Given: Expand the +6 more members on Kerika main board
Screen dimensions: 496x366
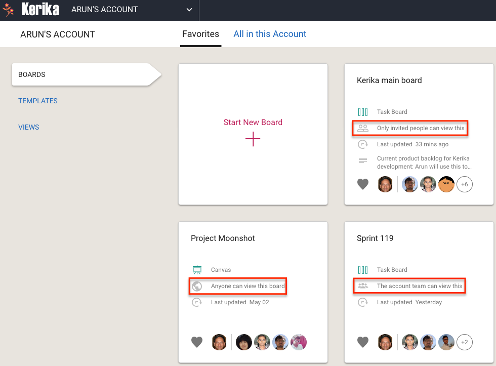Looking at the screenshot, I should click(x=465, y=184).
